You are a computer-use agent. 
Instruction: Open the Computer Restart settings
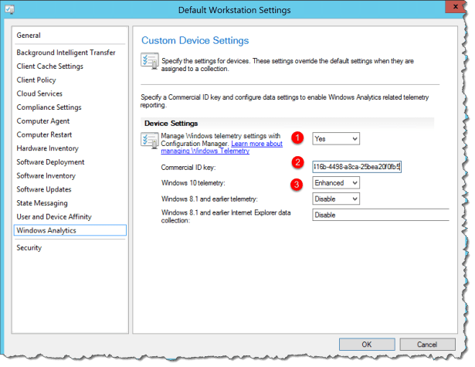pyautogui.click(x=44, y=135)
